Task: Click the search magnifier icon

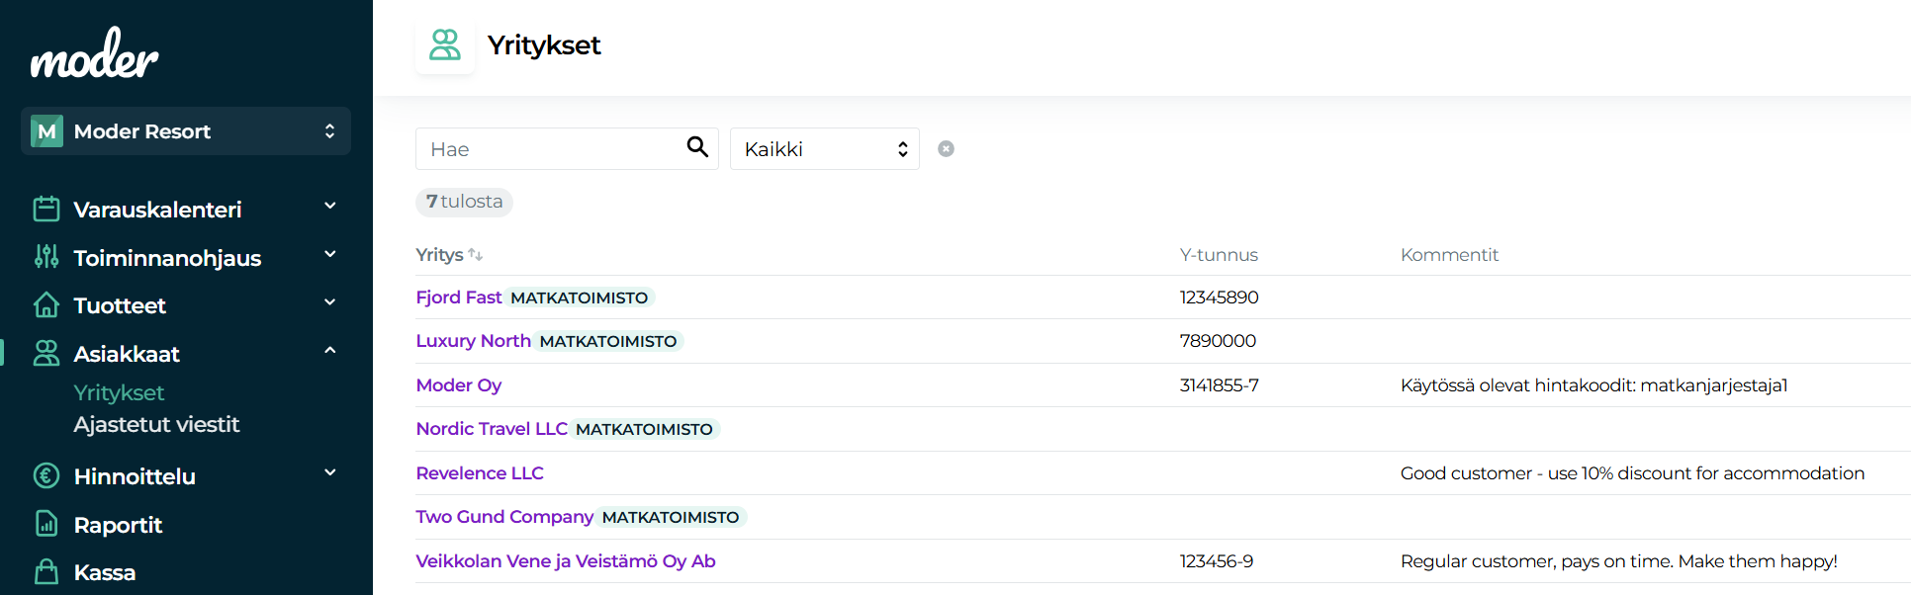Action: tap(697, 147)
